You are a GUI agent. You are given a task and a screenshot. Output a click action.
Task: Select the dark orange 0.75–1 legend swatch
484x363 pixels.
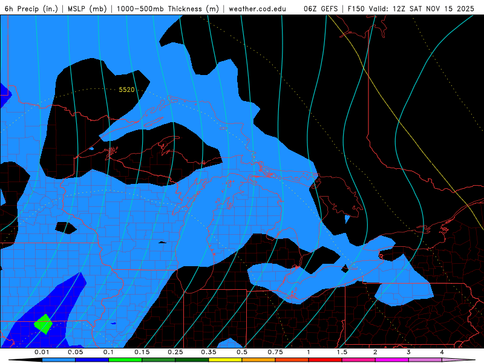click(292, 360)
